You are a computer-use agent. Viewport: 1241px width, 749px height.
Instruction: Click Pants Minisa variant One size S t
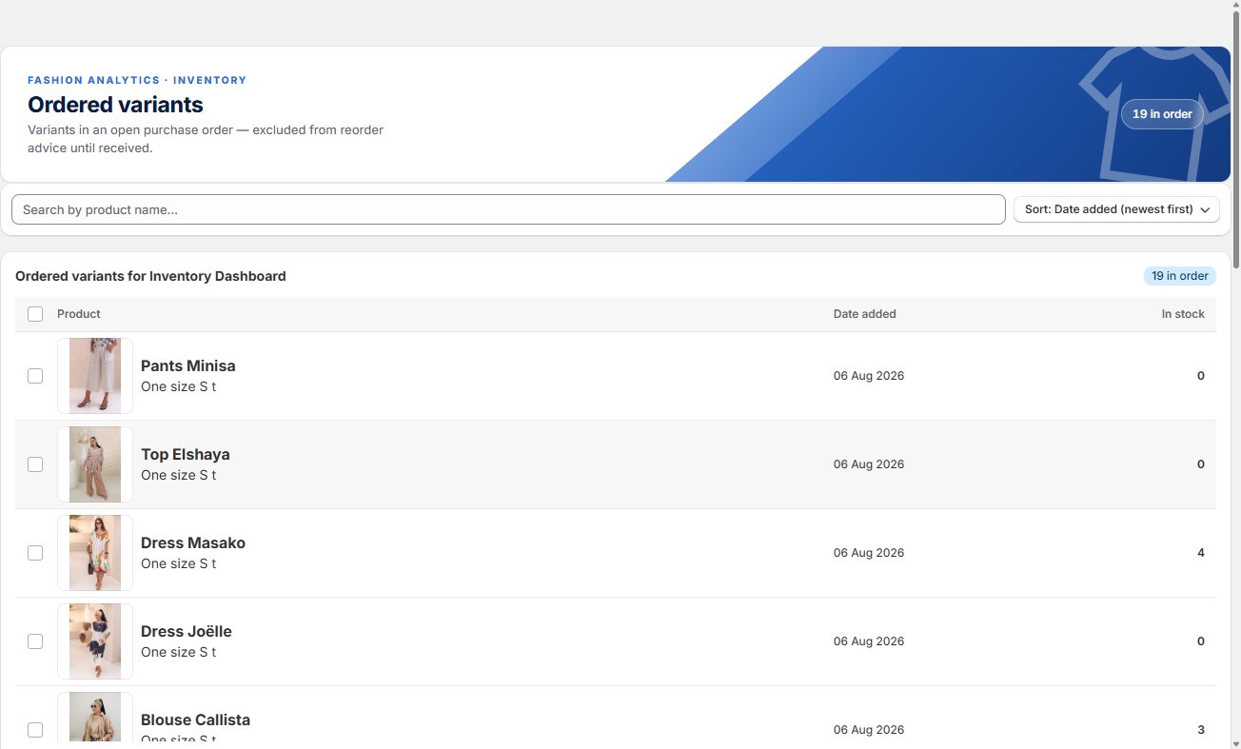(x=179, y=386)
